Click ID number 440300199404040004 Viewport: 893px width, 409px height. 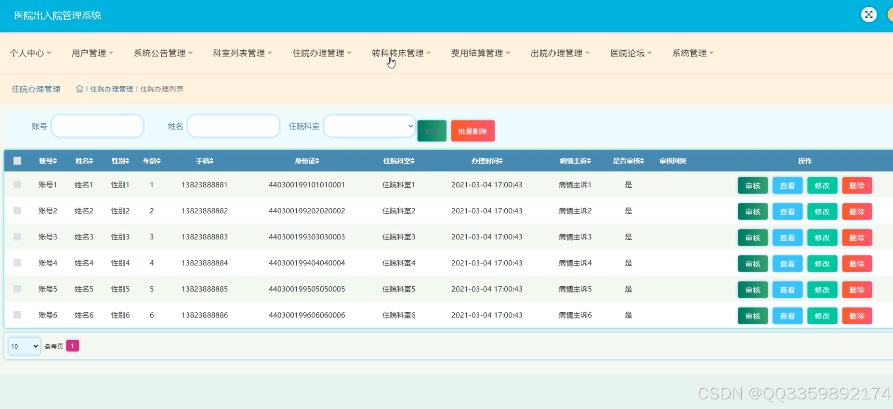click(x=307, y=263)
